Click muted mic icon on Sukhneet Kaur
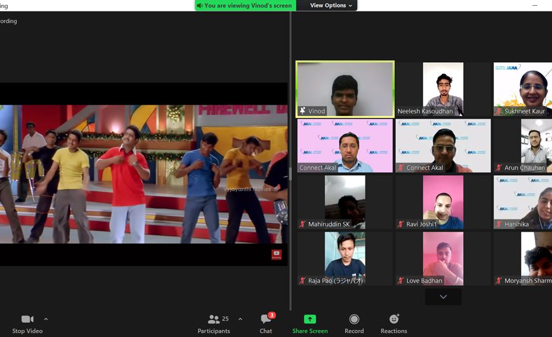552x337 pixels. 499,111
